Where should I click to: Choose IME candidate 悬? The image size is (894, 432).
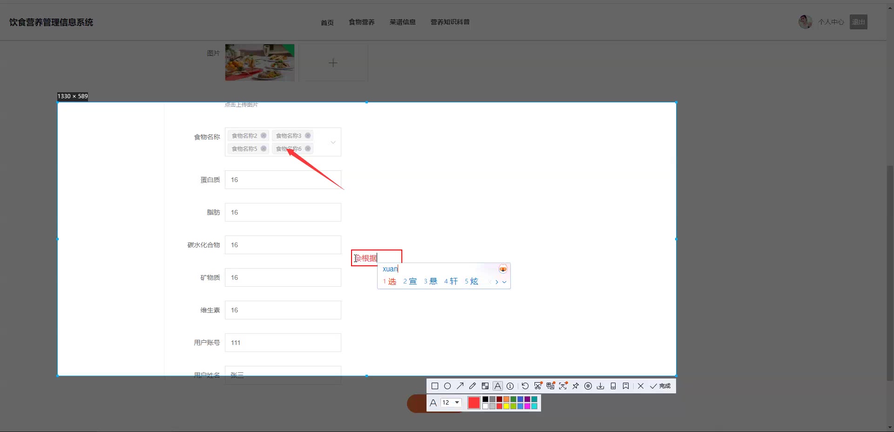point(431,281)
